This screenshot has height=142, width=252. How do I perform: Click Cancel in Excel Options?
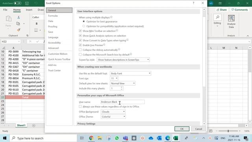[x=198, y=129]
